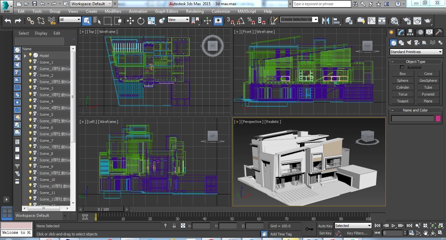446x240 pixels.
Task: Select the Lights category icon
Action: click(409, 43)
